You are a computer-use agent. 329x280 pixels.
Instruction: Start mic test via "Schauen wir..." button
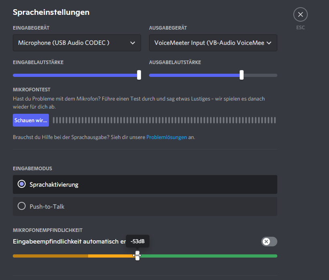tap(31, 120)
